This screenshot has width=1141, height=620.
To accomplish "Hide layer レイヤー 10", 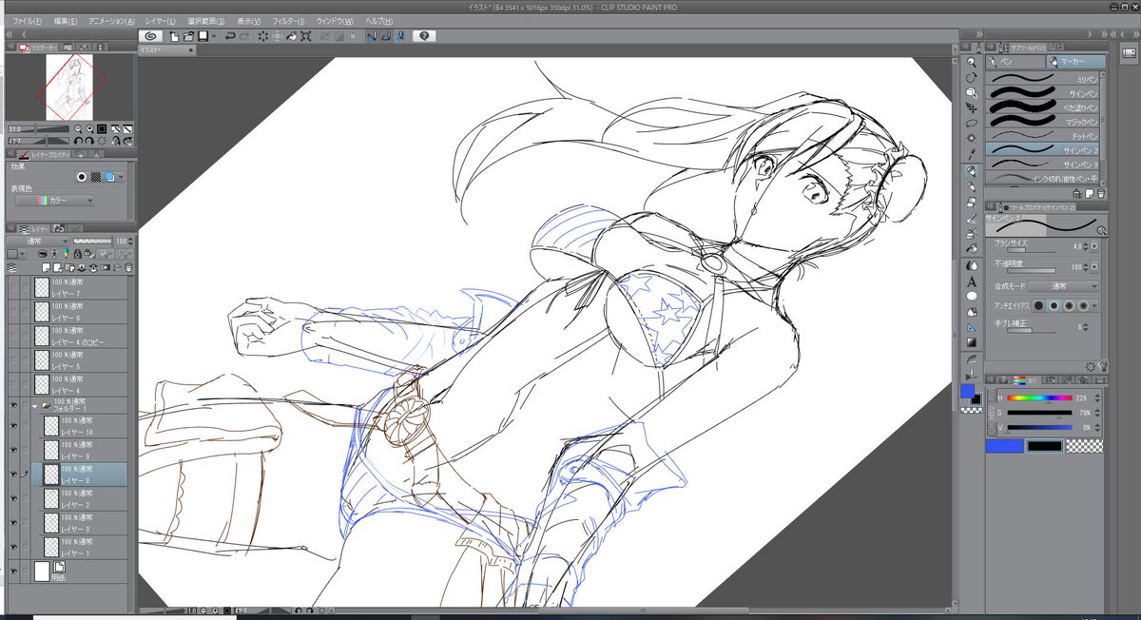I will click(13, 425).
